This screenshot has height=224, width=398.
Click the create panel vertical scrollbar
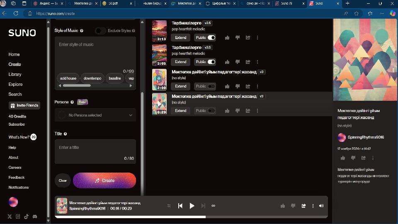coord(142,144)
